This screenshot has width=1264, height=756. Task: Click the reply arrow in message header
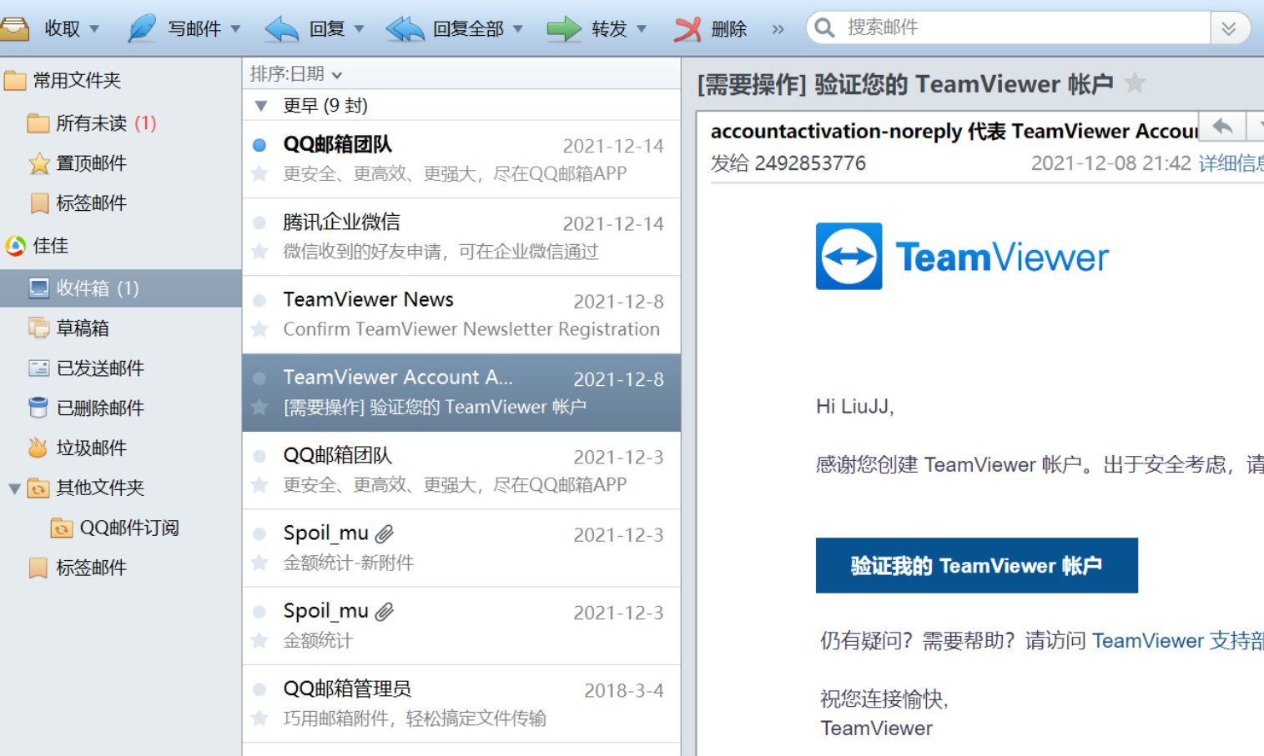tap(1222, 127)
